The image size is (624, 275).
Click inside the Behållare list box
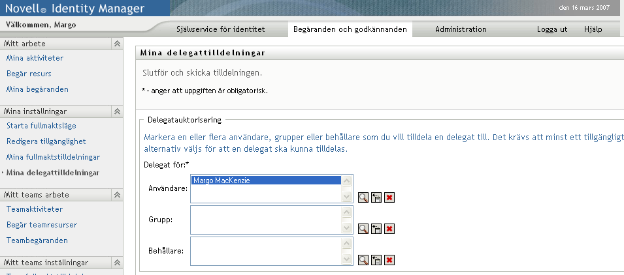(266, 251)
